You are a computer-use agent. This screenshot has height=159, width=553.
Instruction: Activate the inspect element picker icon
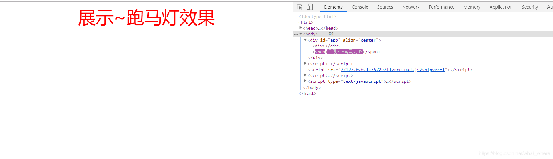pyautogui.click(x=299, y=7)
